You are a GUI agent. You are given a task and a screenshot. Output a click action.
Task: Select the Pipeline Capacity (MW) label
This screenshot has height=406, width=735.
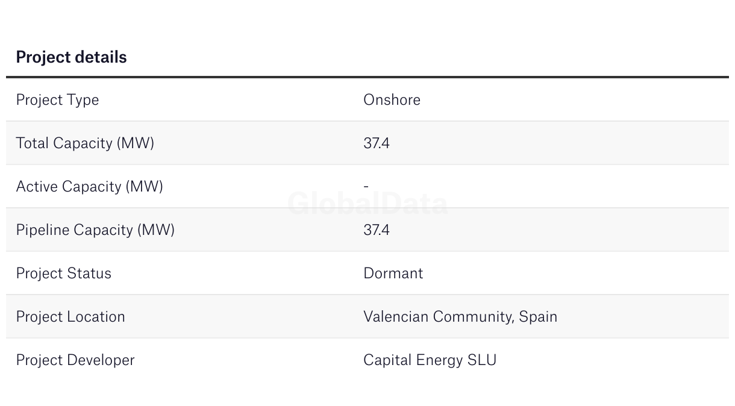click(x=95, y=230)
